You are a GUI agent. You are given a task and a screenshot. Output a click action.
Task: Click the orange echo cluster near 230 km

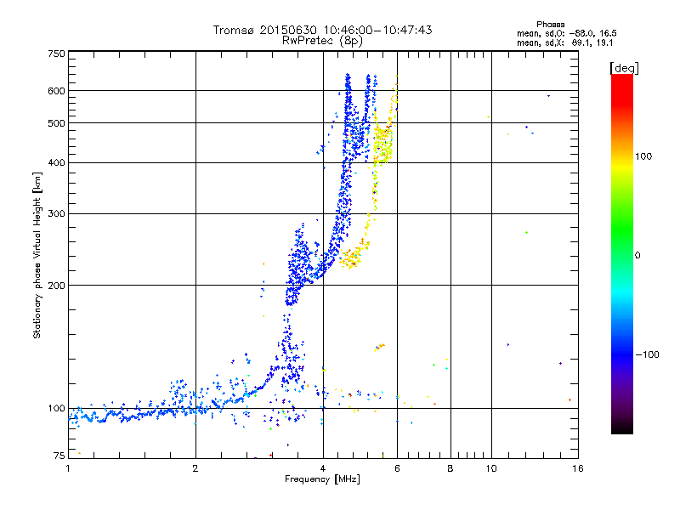352,258
